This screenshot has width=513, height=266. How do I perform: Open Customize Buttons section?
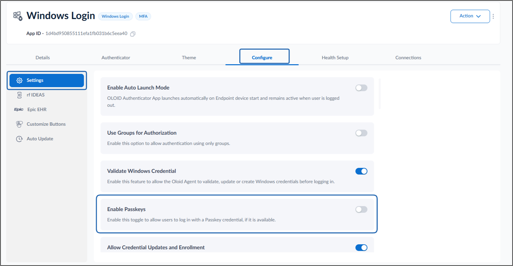point(47,124)
